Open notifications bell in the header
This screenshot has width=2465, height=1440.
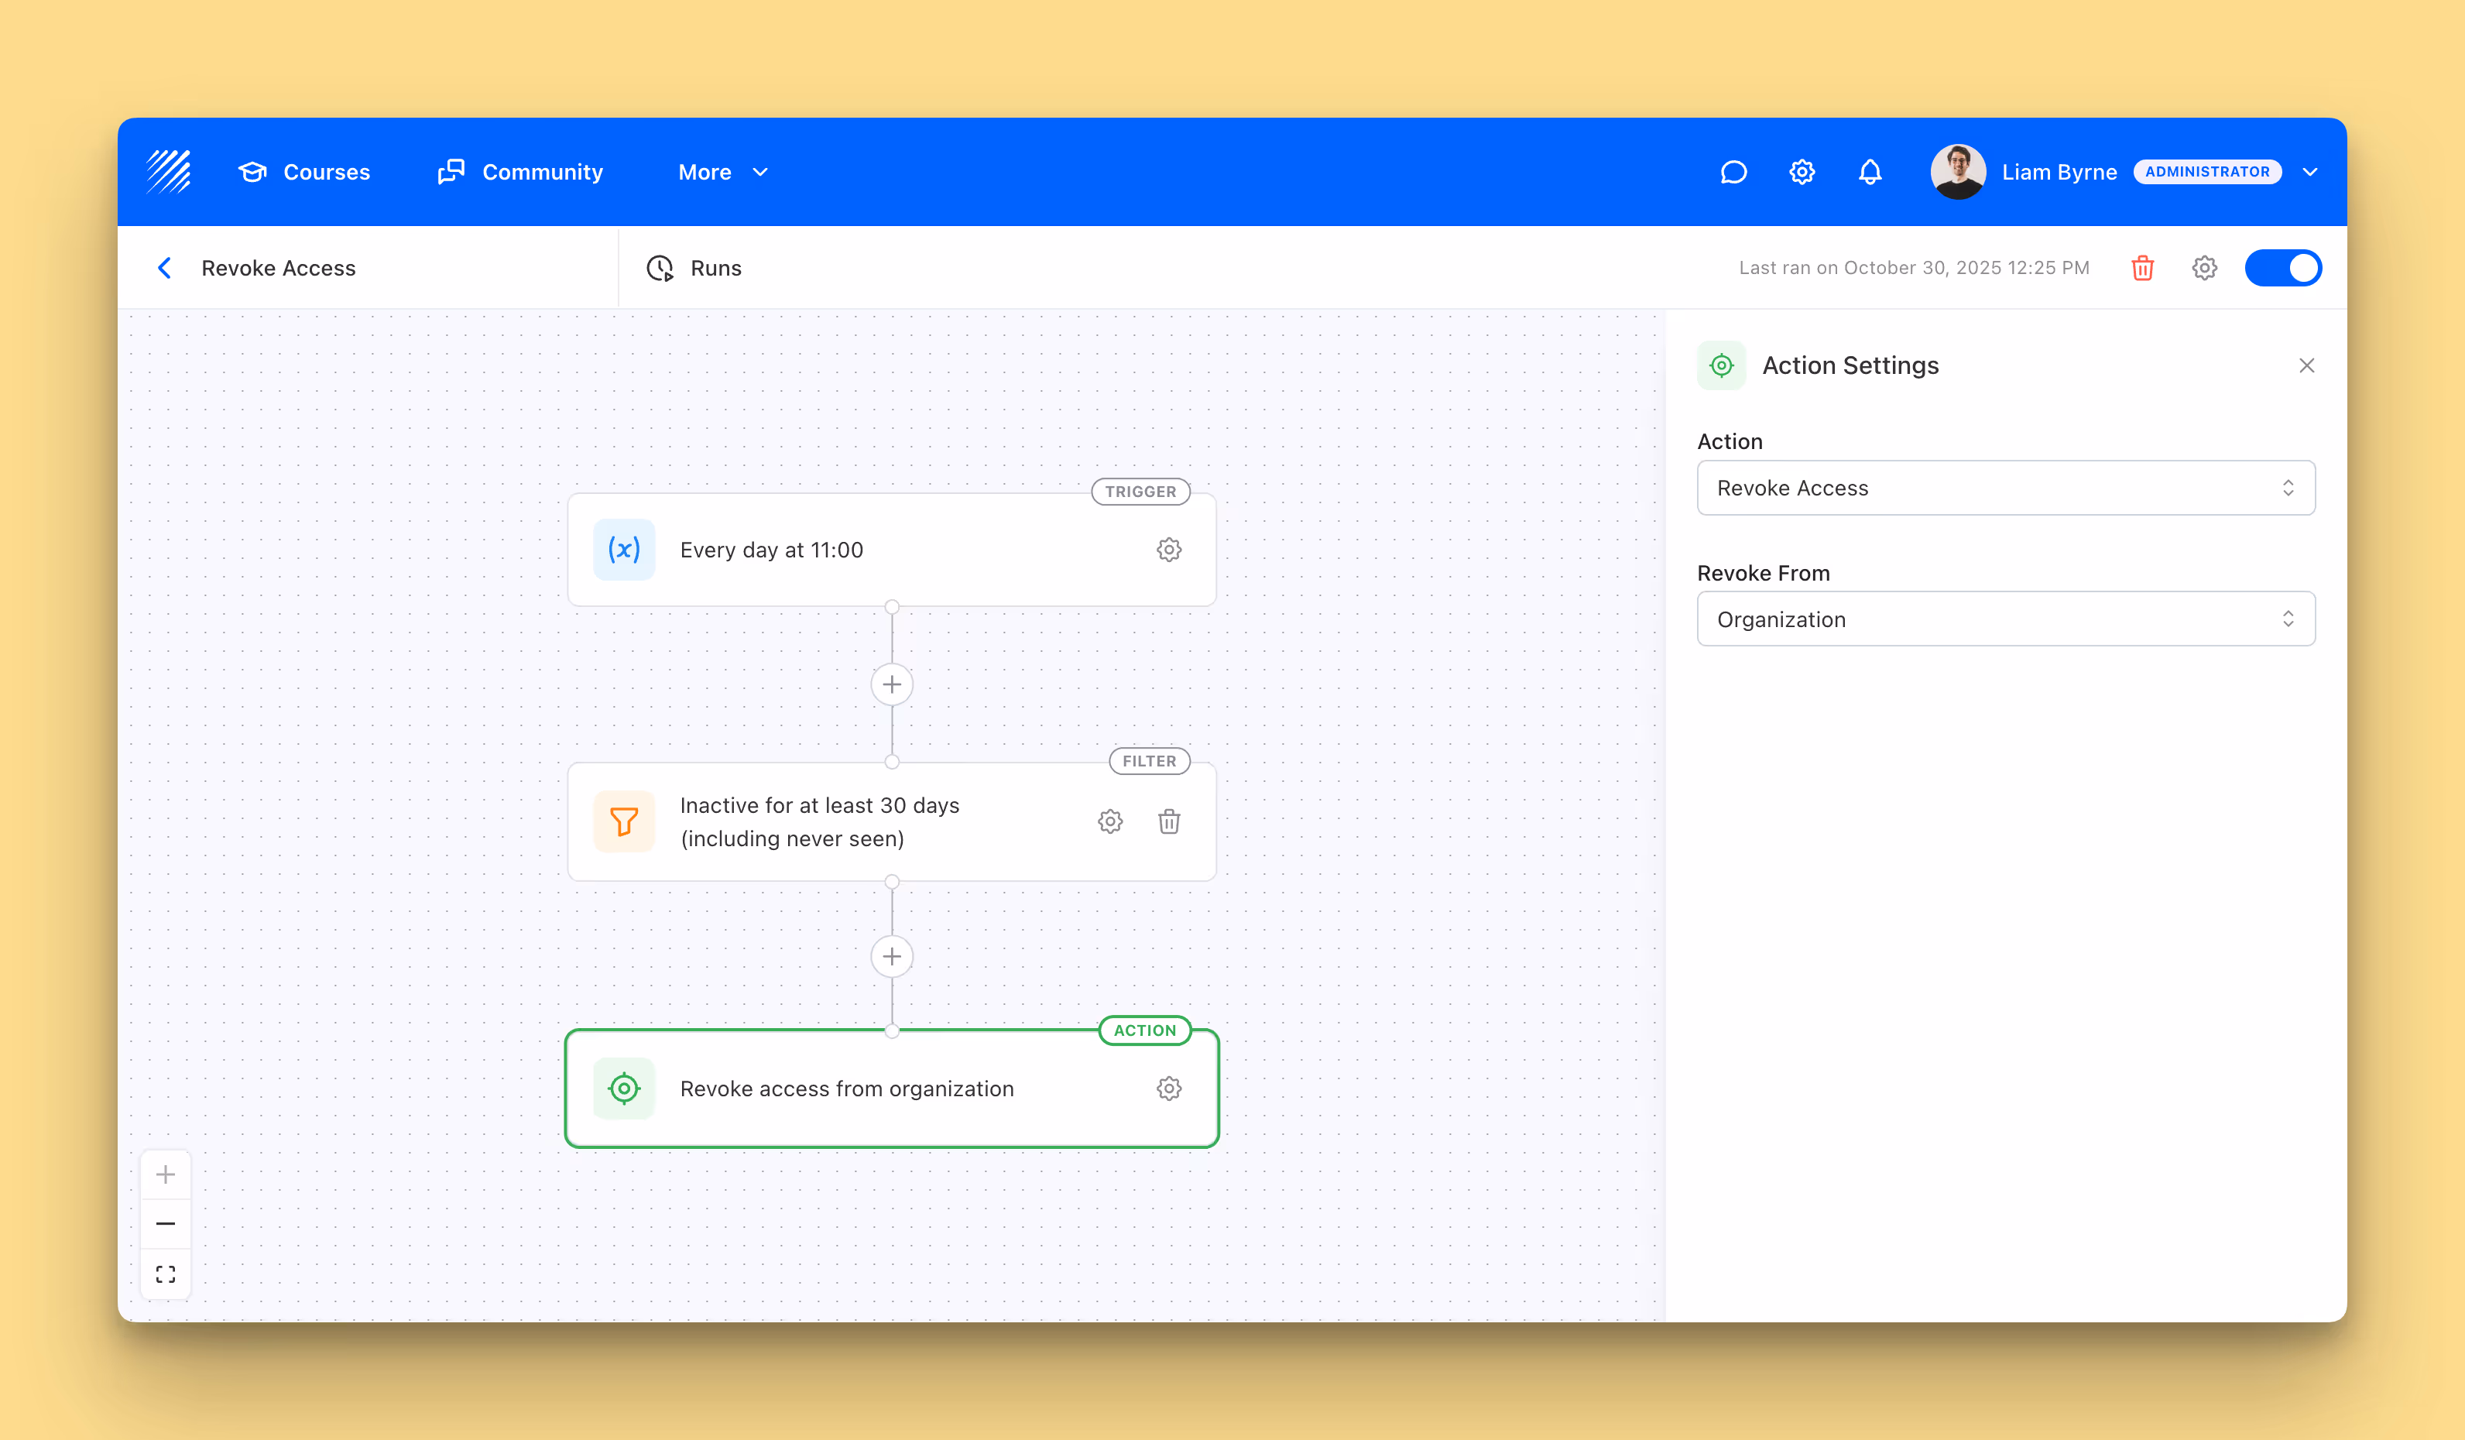click(x=1870, y=171)
